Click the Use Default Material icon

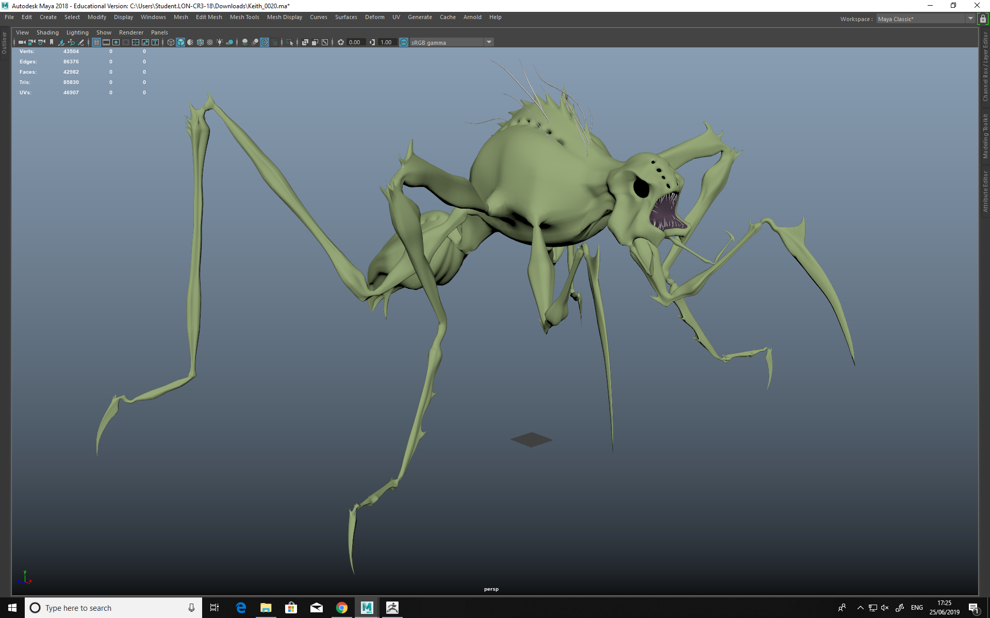point(190,42)
